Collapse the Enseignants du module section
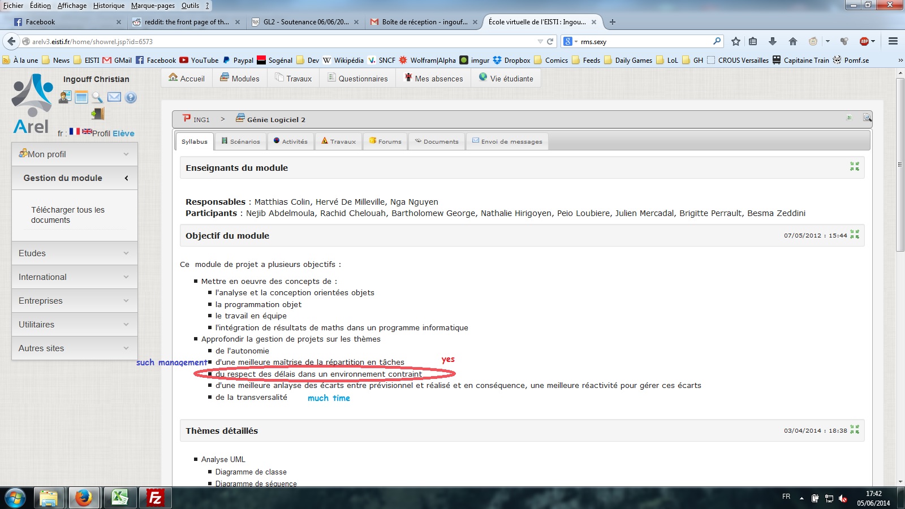This screenshot has height=509, width=905. click(854, 166)
